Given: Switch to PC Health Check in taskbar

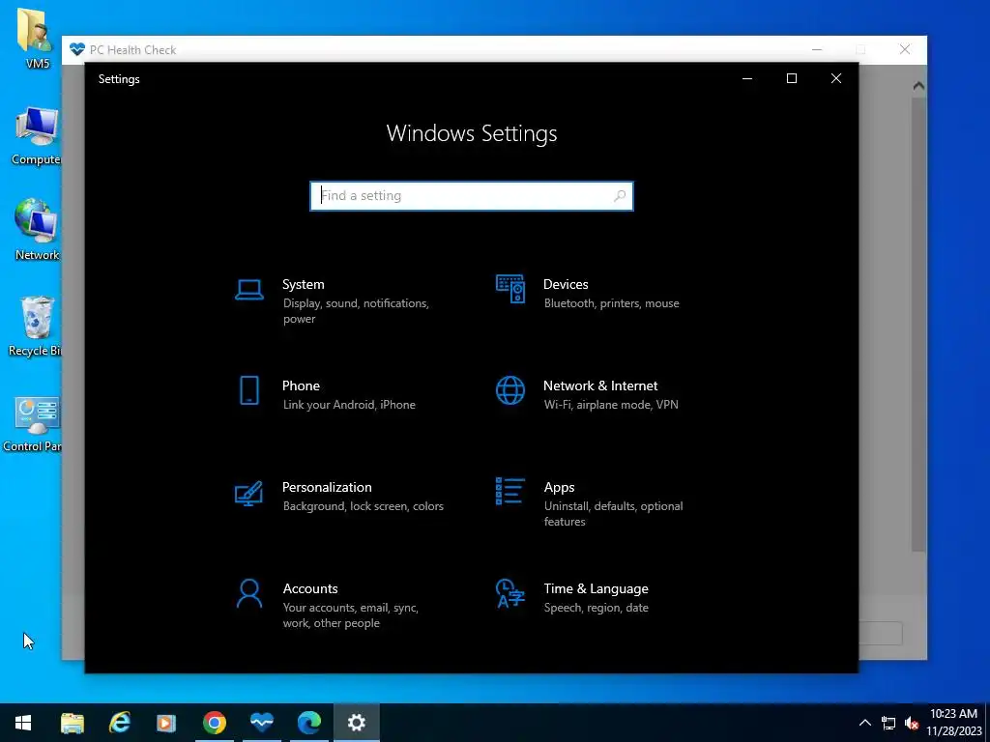Looking at the screenshot, I should [261, 723].
